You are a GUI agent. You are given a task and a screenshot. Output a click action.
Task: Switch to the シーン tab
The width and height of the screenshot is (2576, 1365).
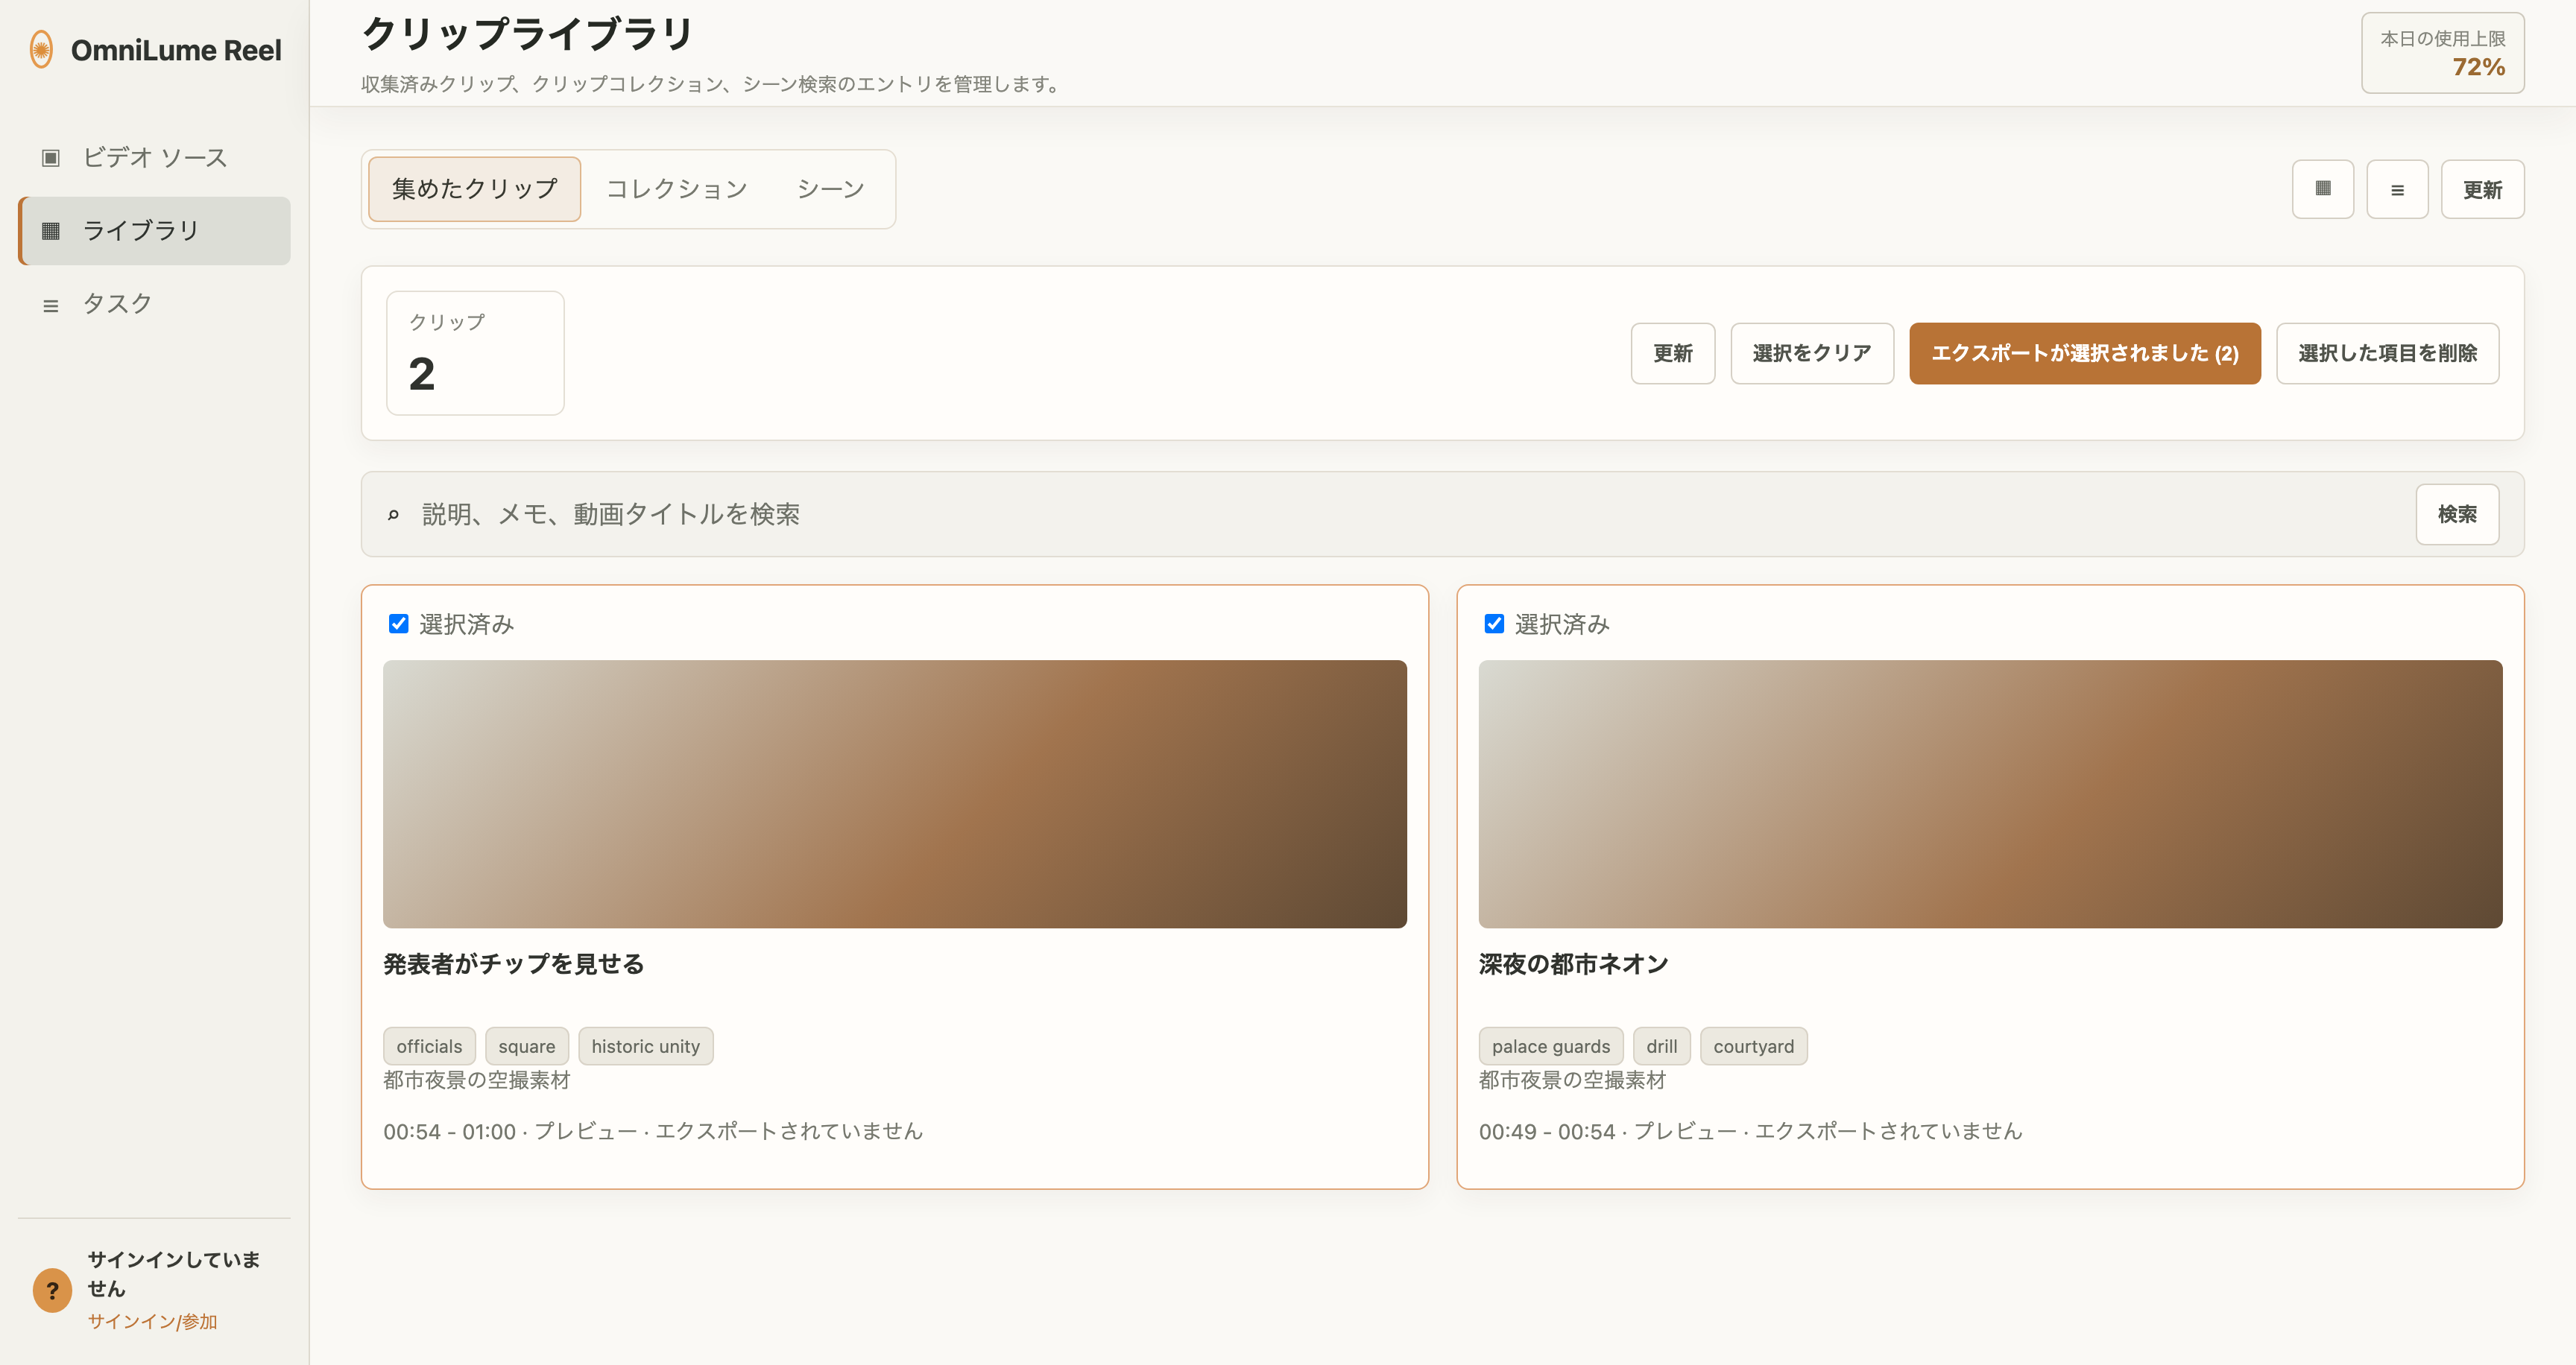[x=830, y=189]
